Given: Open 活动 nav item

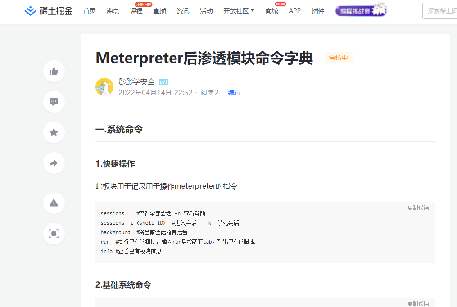Looking at the screenshot, I should [x=206, y=11].
